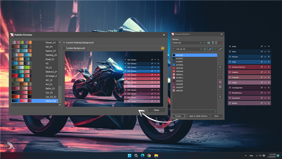
Task: Select Girl_04 in the palette list
Action: (35, 47)
